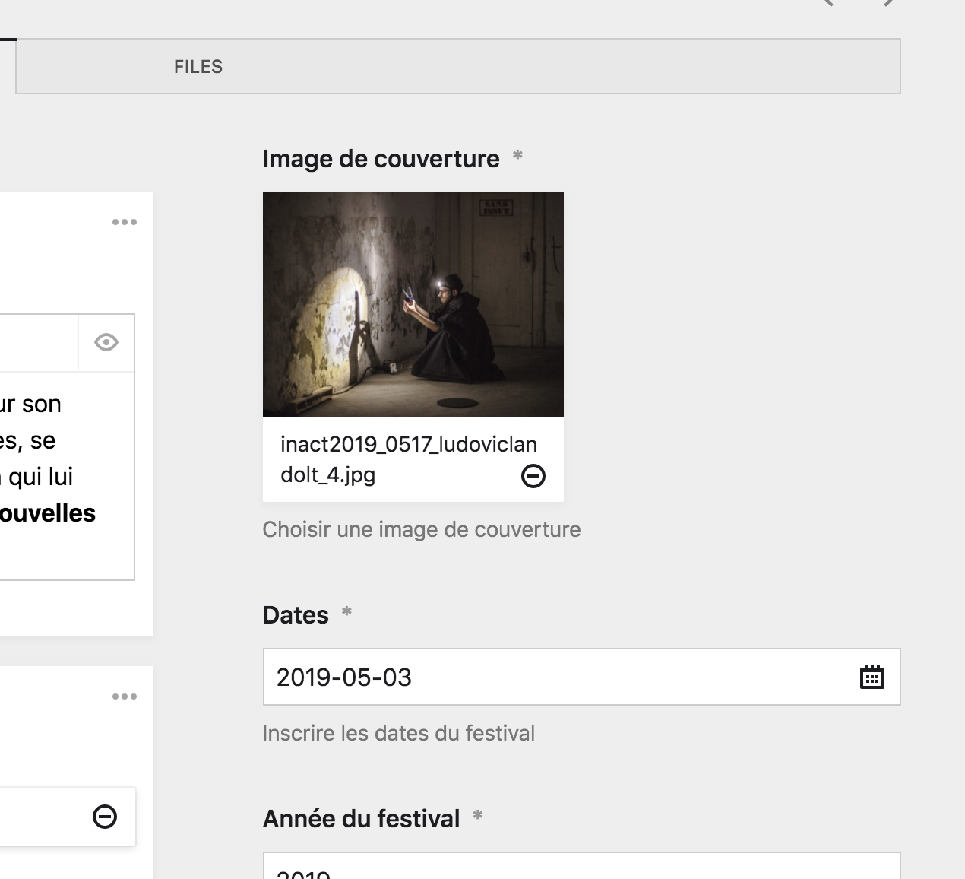The width and height of the screenshot is (965, 879).
Task: Click the "Image de couverture" field label
Action: point(381,159)
